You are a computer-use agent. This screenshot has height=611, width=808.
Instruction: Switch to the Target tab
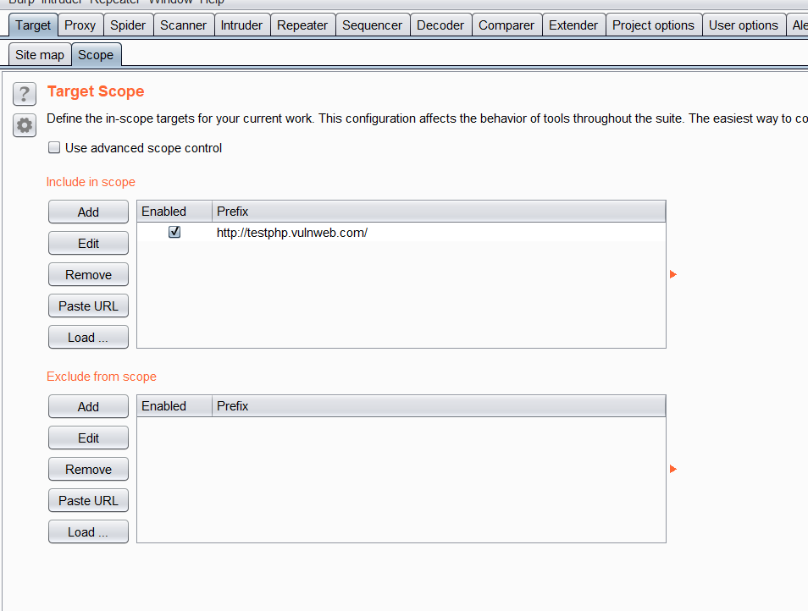click(33, 25)
